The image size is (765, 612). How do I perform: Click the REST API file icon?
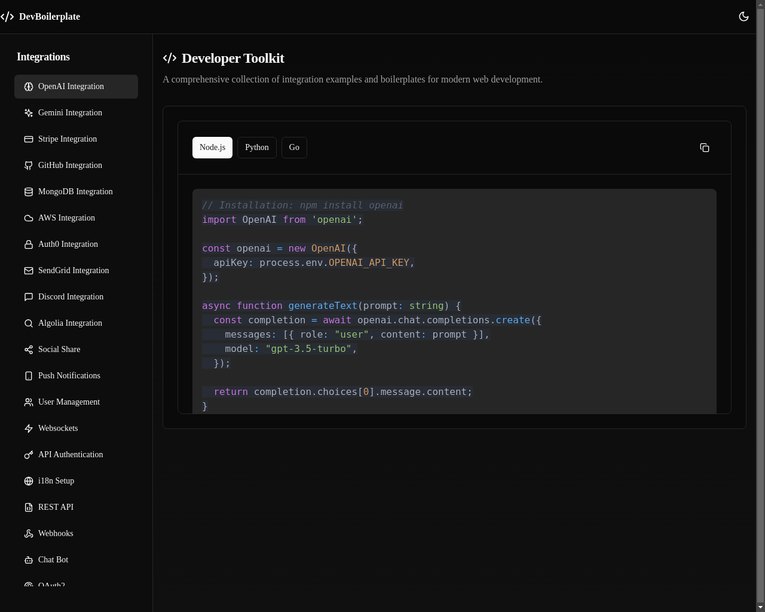point(29,507)
